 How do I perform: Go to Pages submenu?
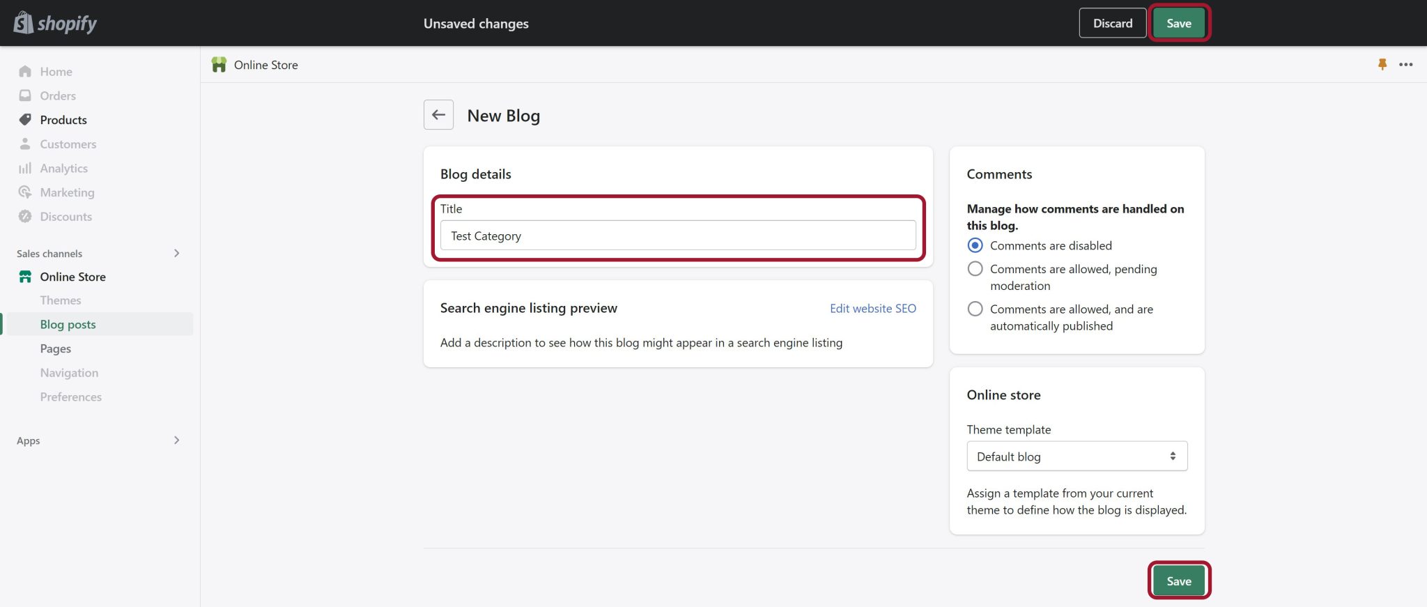[56, 348]
